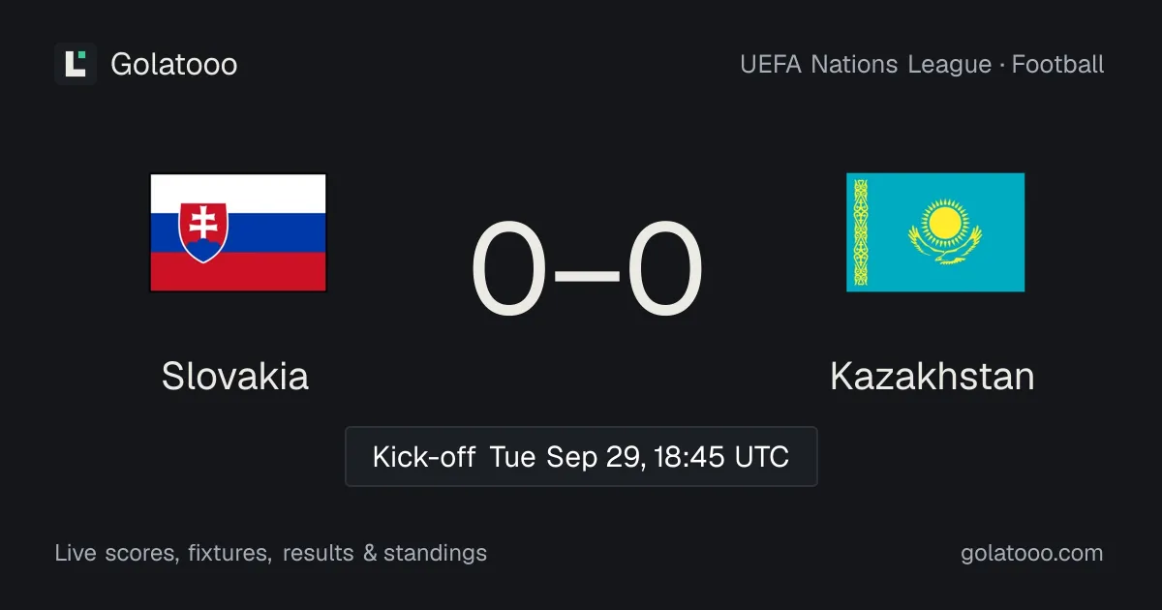
Task: Open the golatooo.com link
Action: pyautogui.click(x=1032, y=553)
